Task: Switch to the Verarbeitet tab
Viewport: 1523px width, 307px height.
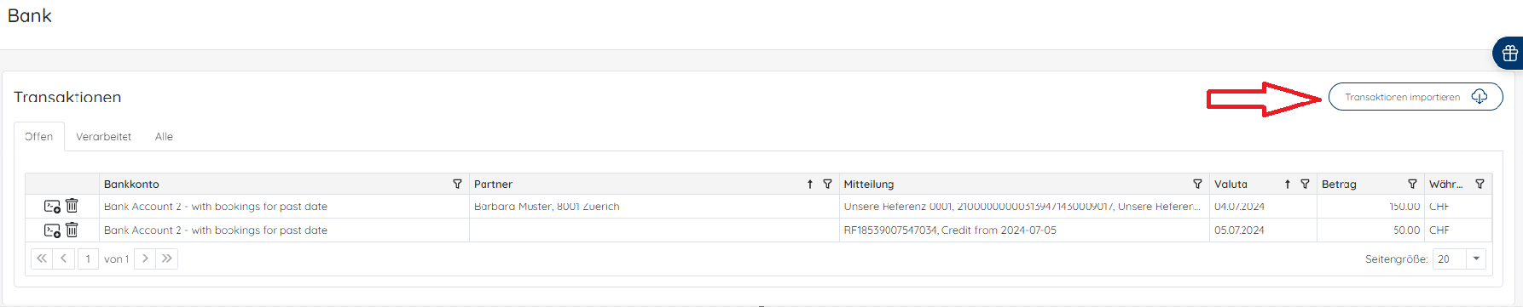Action: [x=103, y=136]
